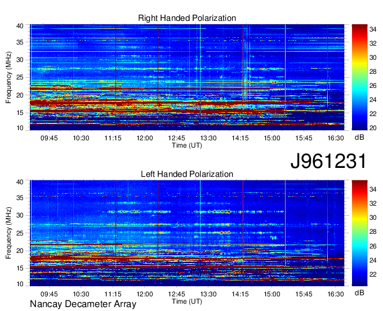The height and width of the screenshot is (311, 383).
Task: Click the bottom plot's dB color bar
Action: (x=359, y=233)
